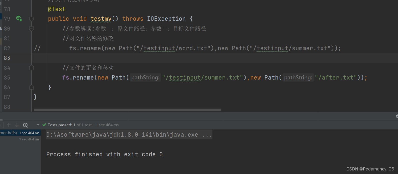
Task: Expand the hidden test toolbar items chevron
Action: click(x=38, y=125)
